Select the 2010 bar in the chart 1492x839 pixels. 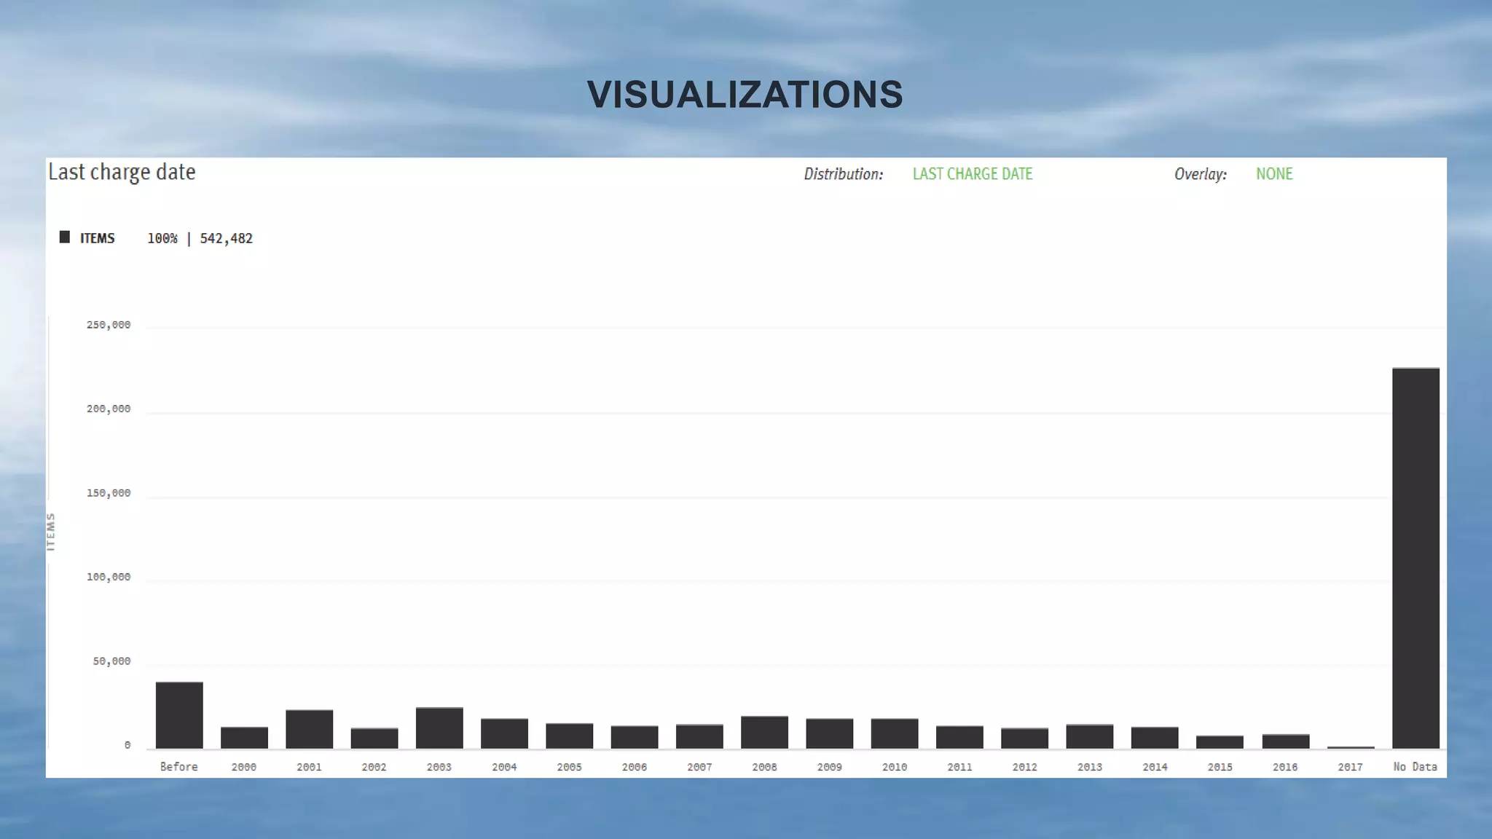coord(895,733)
